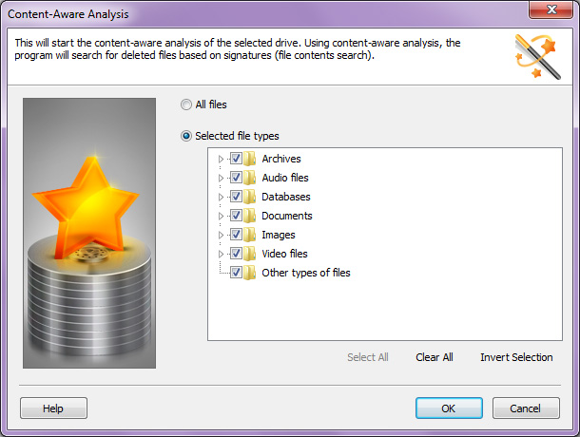Uncheck Other types of files checkbox

[236, 273]
